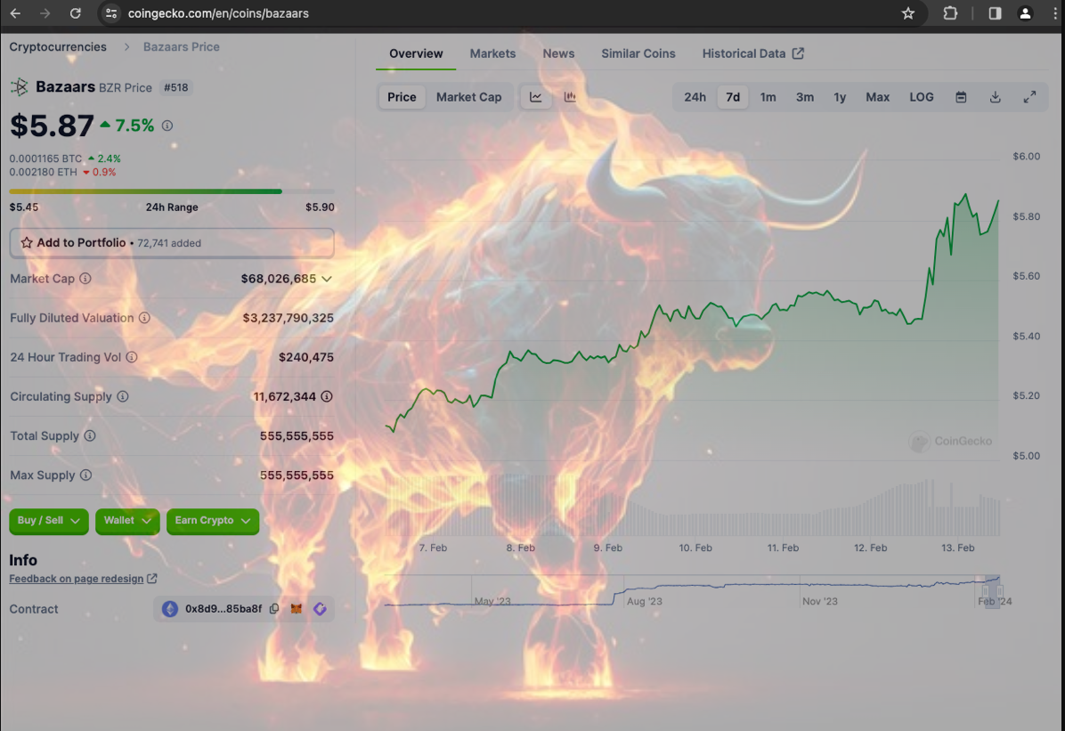The image size is (1065, 731).
Task: Click Add to Portfolio button
Action: coord(172,242)
